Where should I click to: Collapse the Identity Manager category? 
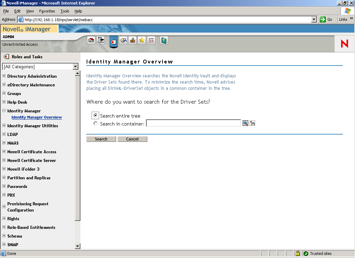[x=4, y=111]
